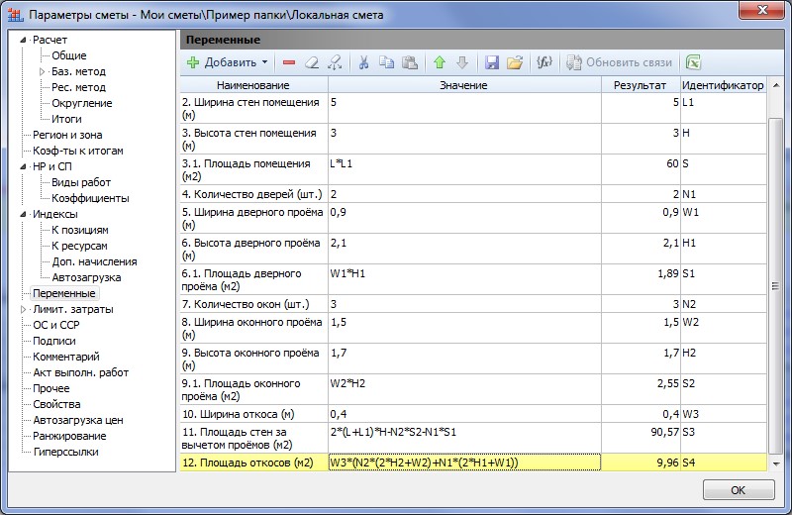The height and width of the screenshot is (515, 792).
Task: Click the floppy disk save icon
Action: pyautogui.click(x=491, y=62)
